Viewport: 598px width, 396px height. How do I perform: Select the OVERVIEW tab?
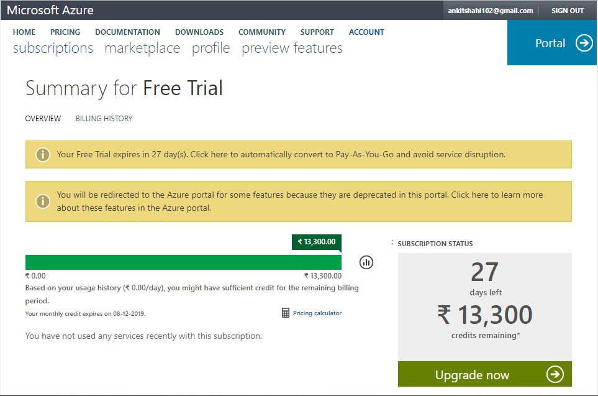(x=43, y=119)
